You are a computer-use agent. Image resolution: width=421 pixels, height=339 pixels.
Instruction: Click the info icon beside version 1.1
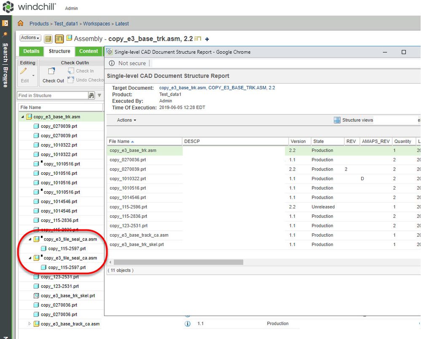[x=188, y=324]
